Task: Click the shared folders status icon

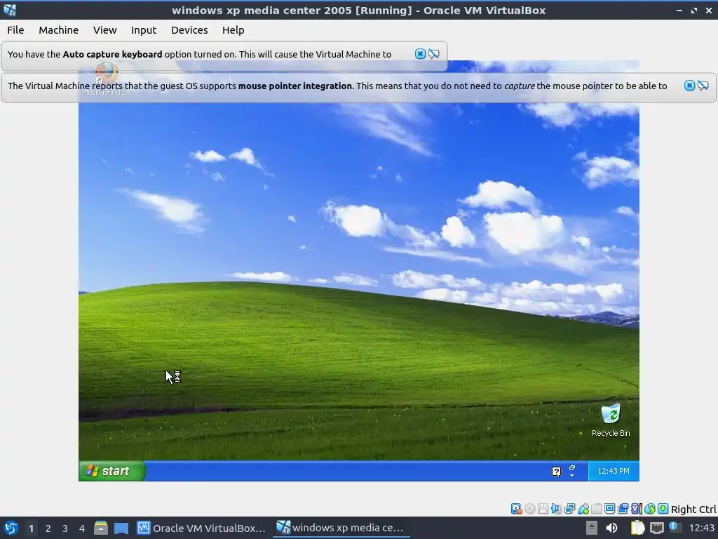Action: coord(596,509)
